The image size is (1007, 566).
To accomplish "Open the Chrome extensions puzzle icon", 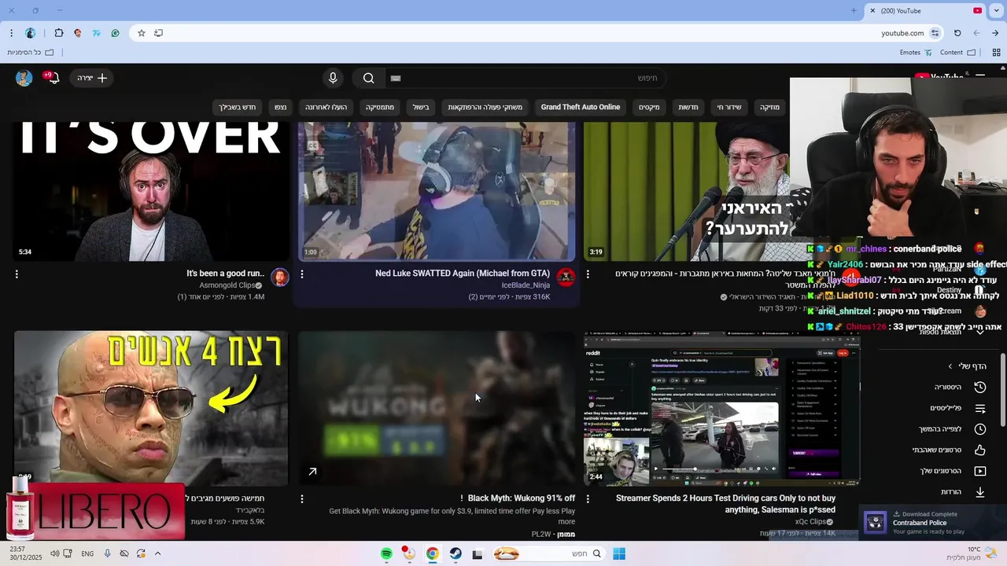I will pos(59,33).
